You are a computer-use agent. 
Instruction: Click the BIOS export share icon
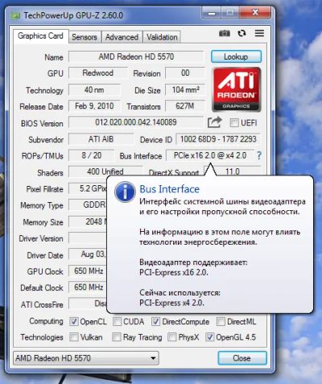[215, 122]
